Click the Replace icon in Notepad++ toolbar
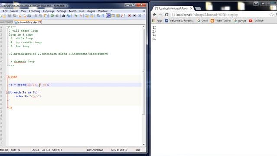Image resolution: width=277 pixels, height=156 pixels. click(x=69, y=16)
